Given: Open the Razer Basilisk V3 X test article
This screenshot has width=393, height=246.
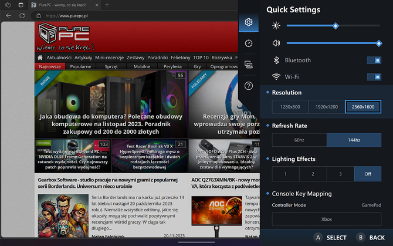Looking at the screenshot, I should [150, 156].
